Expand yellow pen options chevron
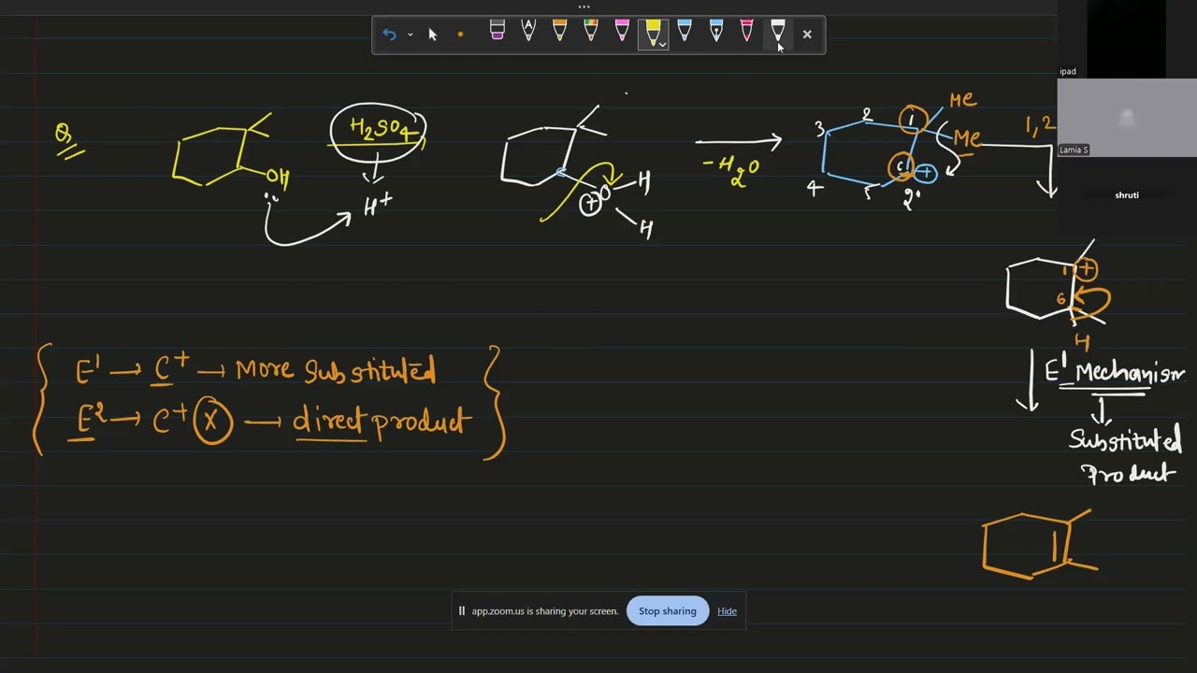This screenshot has height=673, width=1197. [x=662, y=44]
